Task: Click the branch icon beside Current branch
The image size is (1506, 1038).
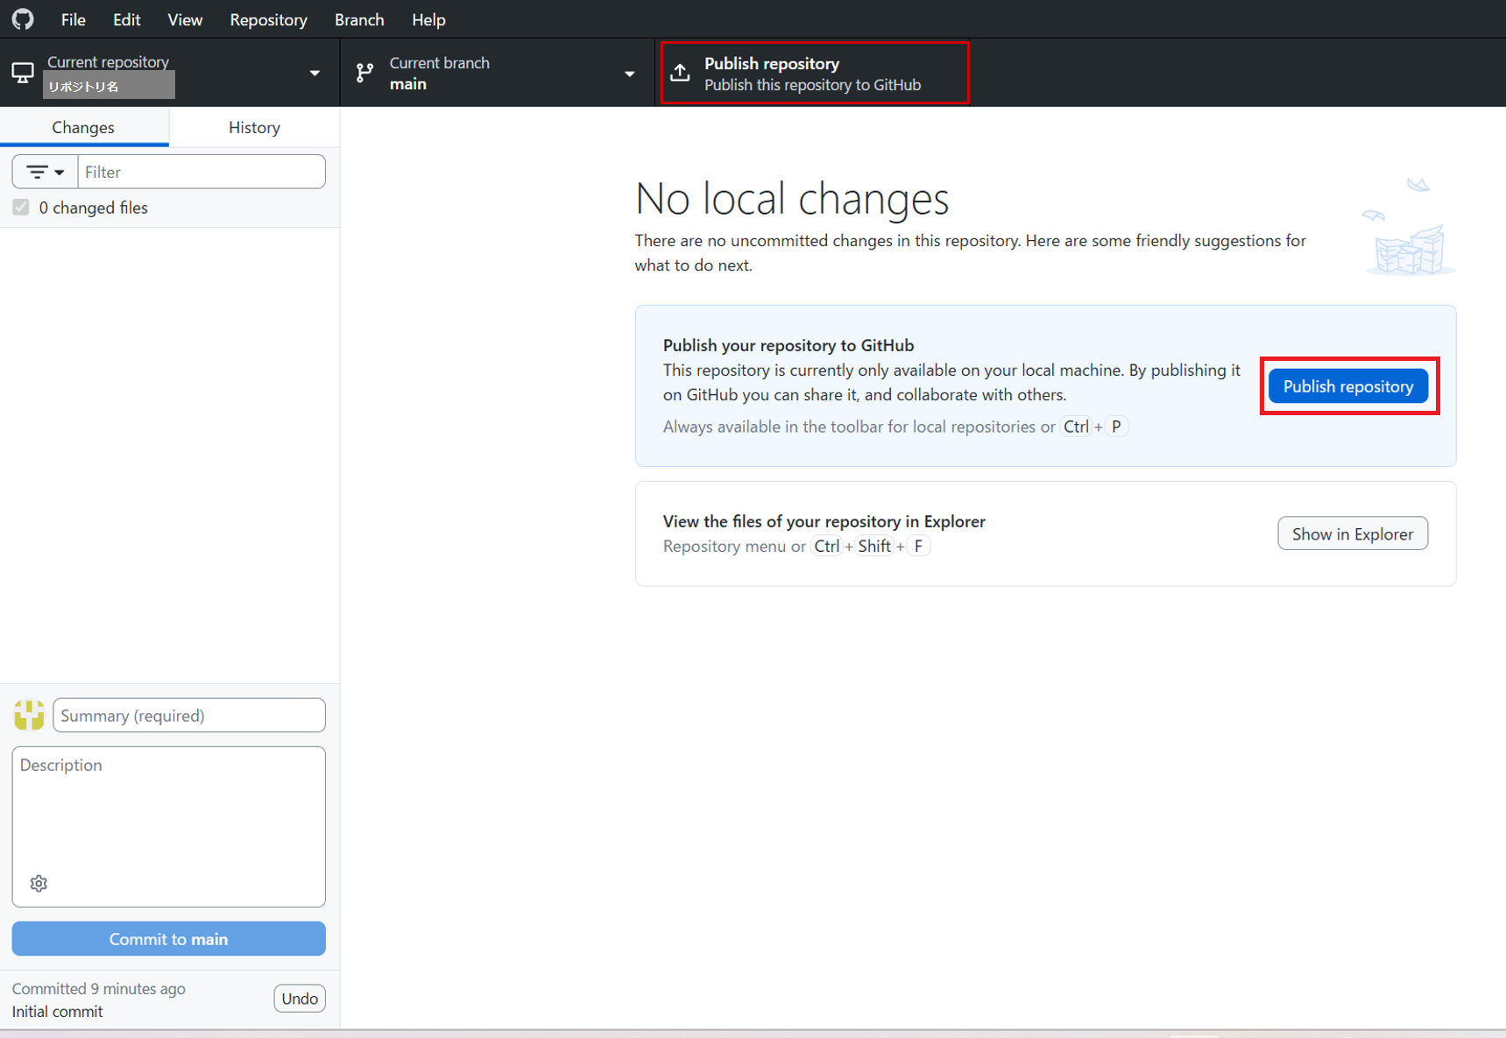Action: (x=364, y=73)
